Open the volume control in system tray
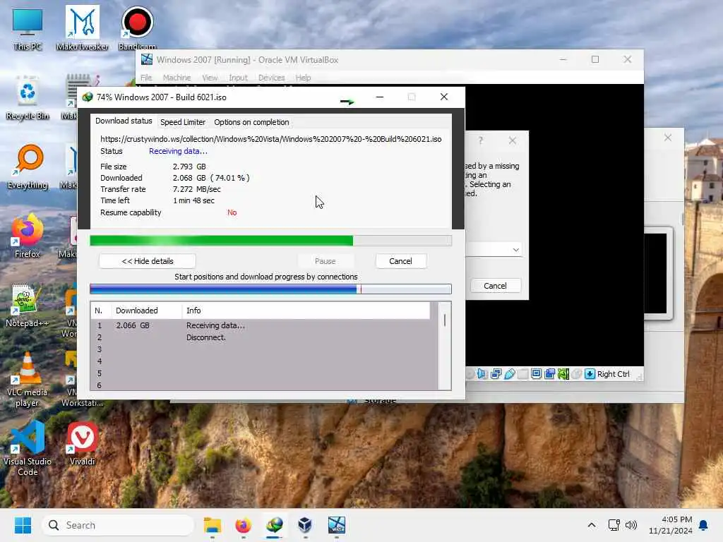The width and height of the screenshot is (723, 542). click(x=631, y=525)
